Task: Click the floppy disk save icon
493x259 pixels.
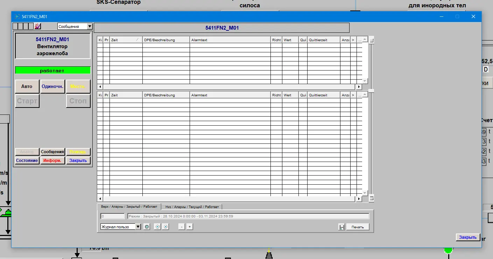Action: pos(342,227)
